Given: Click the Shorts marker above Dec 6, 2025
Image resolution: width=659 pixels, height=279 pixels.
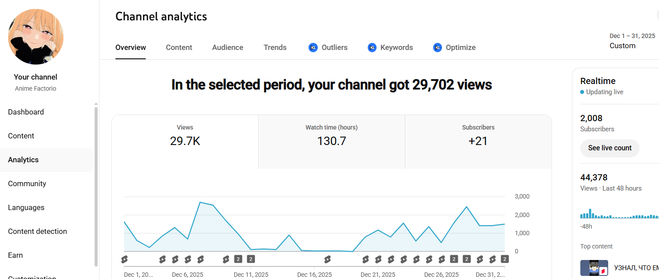Looking at the screenshot, I should point(188,259).
